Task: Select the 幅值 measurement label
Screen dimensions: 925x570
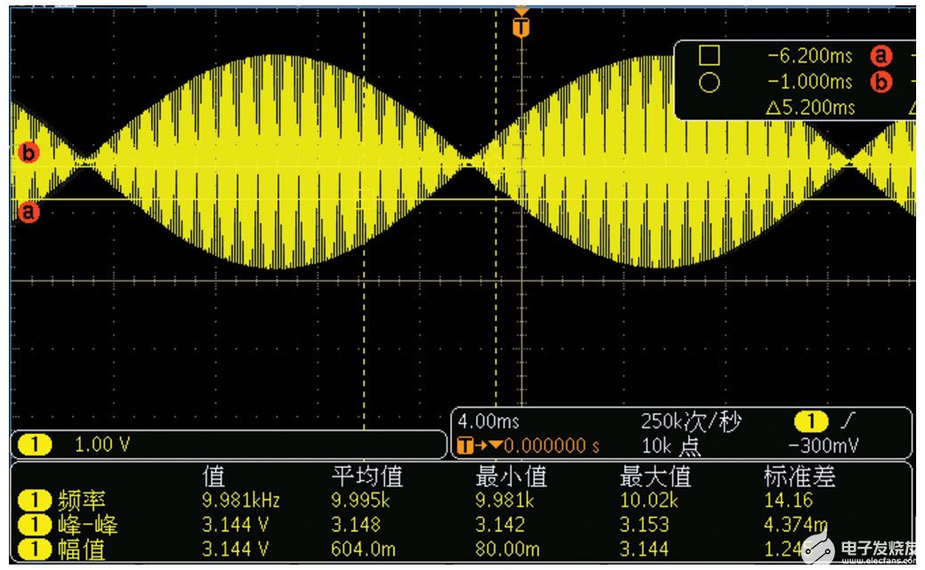Action: point(82,550)
